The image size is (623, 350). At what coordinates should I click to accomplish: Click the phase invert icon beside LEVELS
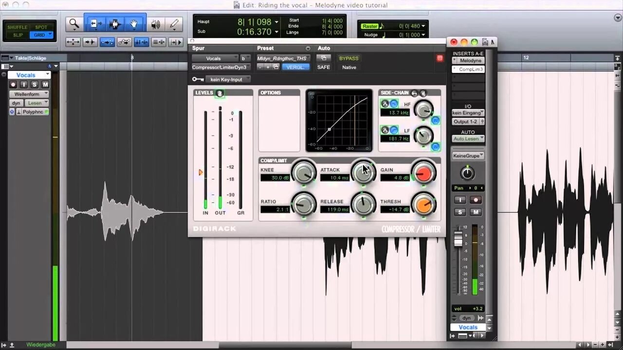[220, 93]
